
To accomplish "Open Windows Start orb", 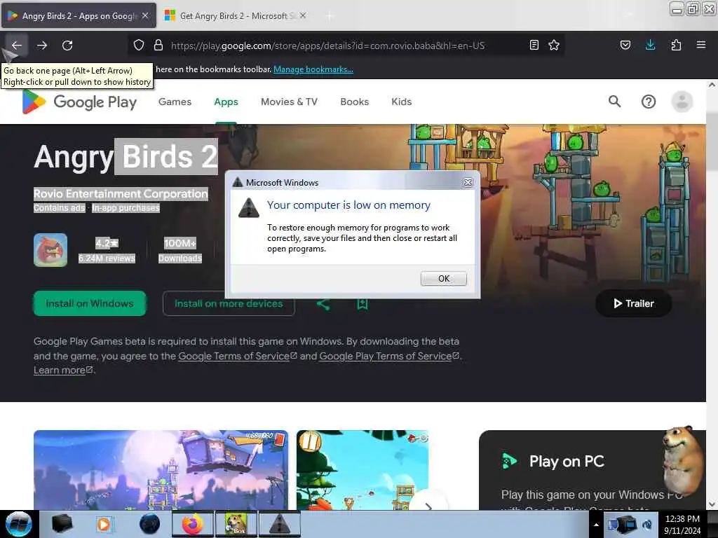I will click(18, 524).
